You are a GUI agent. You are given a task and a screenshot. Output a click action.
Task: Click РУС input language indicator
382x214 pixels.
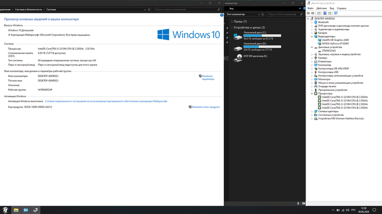pyautogui.click(x=354, y=210)
